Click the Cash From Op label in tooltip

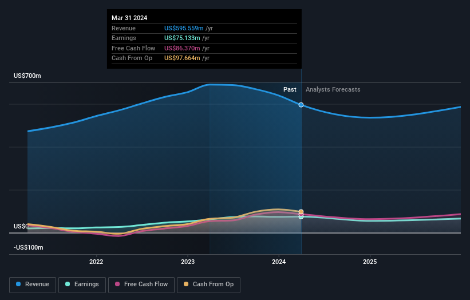132,58
